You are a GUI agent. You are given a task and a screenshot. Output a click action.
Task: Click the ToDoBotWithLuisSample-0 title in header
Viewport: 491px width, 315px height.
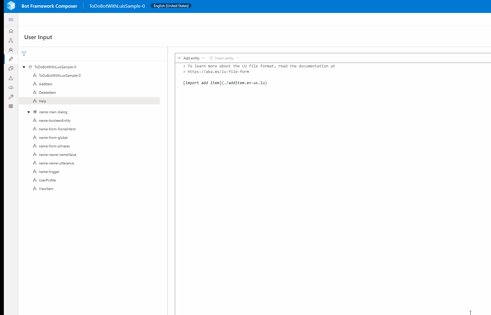(x=117, y=6)
